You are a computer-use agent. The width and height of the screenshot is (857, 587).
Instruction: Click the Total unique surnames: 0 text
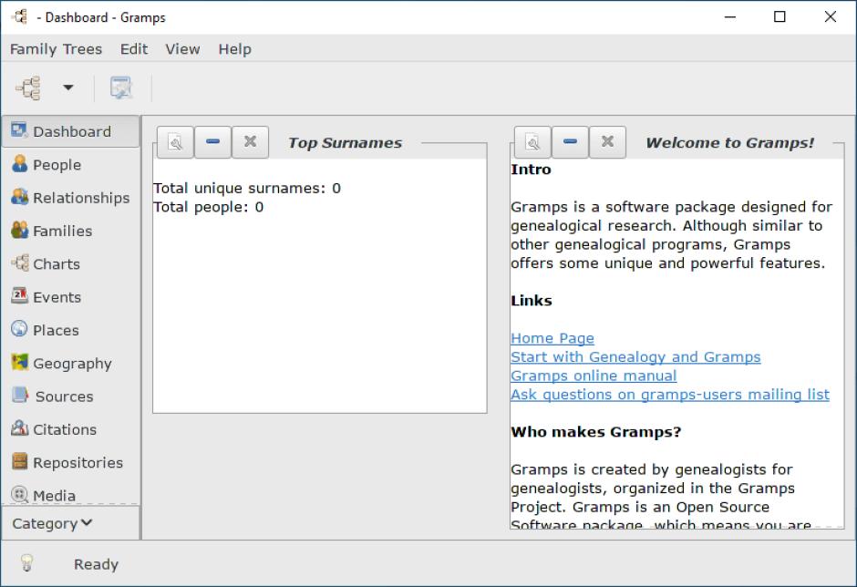click(x=247, y=189)
